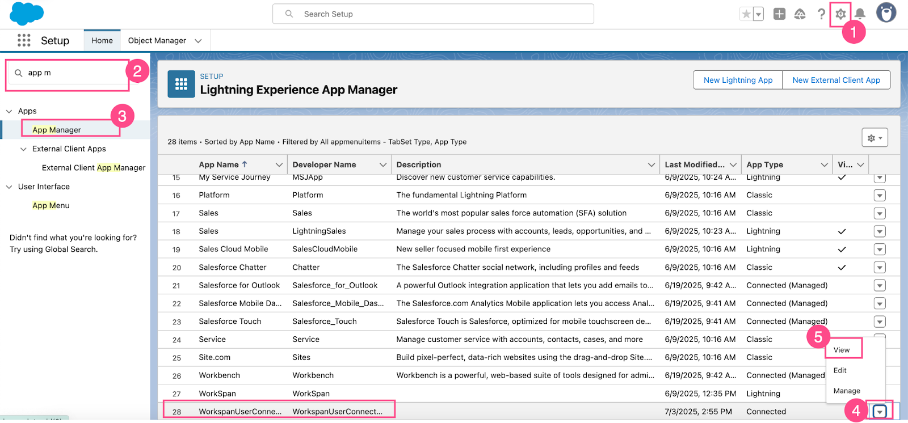Click the Lightning Experience App Manager grid icon
This screenshot has width=908, height=423.
[181, 84]
